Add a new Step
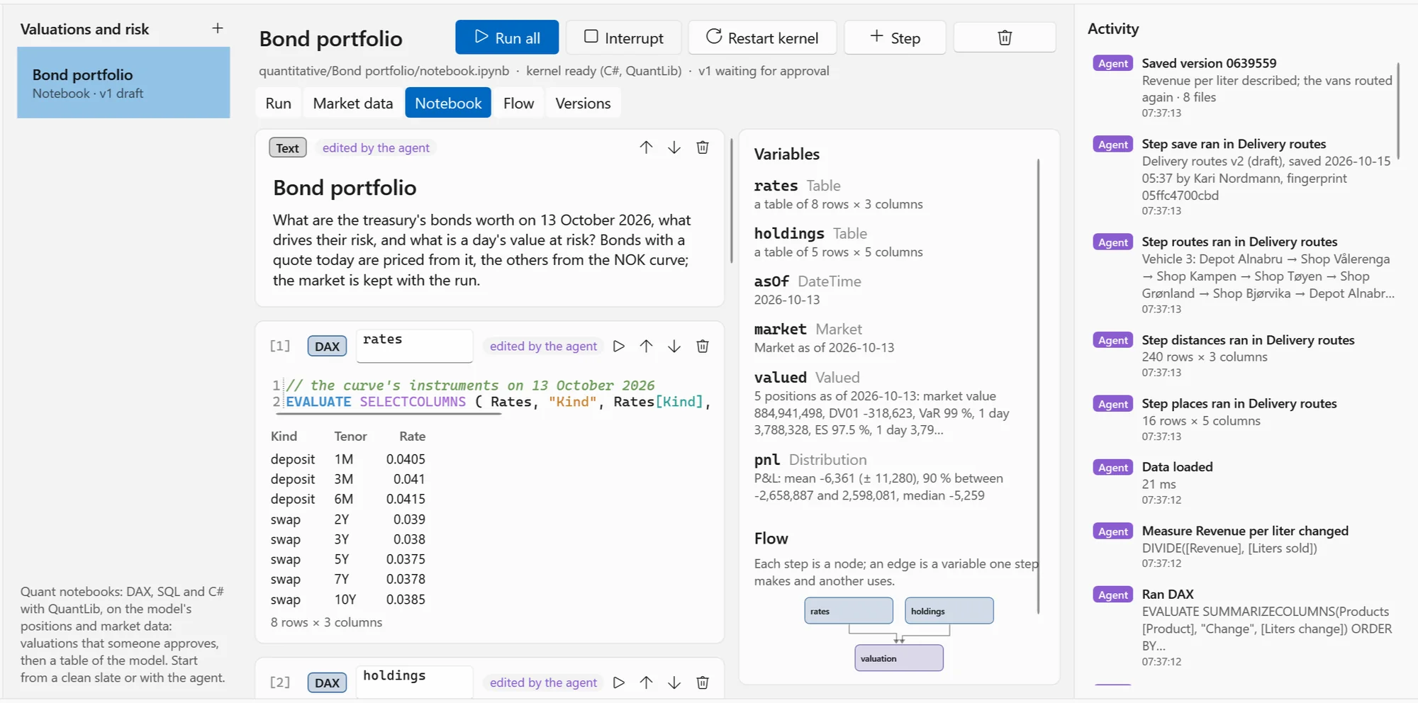 click(x=895, y=38)
